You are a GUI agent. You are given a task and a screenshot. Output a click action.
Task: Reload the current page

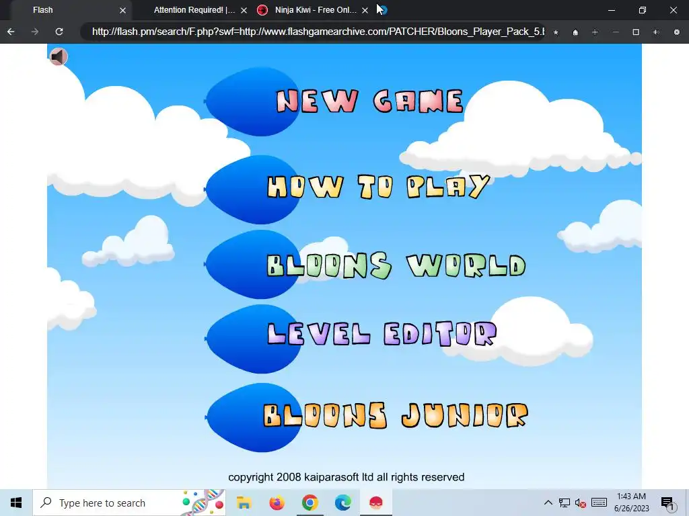pyautogui.click(x=59, y=32)
